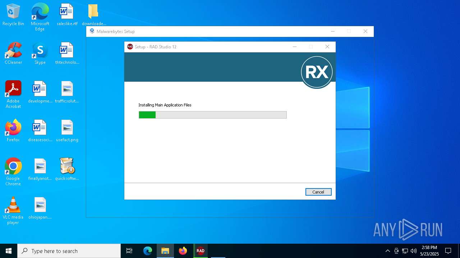The image size is (460, 258).
Task: Select the CCleaner desktop shortcut
Action: tap(13, 53)
